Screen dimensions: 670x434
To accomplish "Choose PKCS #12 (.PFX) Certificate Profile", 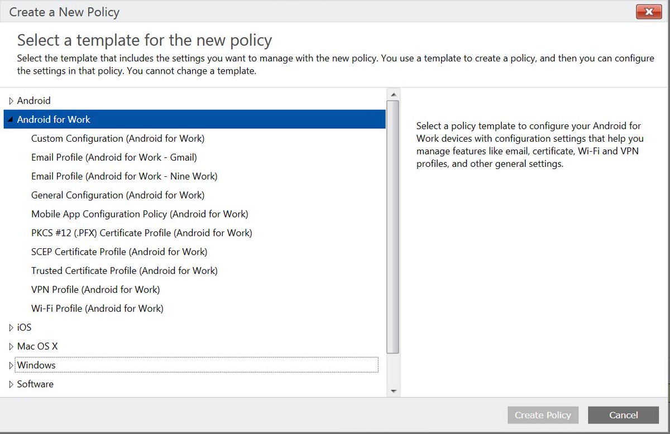I will (x=141, y=233).
